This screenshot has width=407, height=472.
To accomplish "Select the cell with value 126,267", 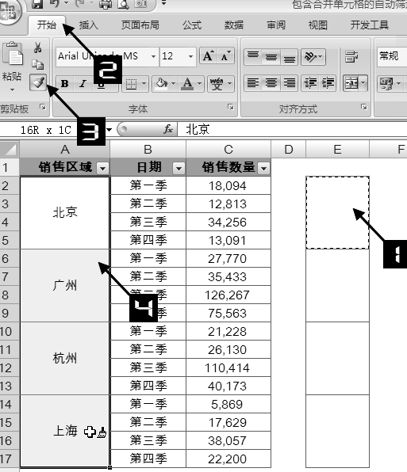I will click(x=228, y=295).
